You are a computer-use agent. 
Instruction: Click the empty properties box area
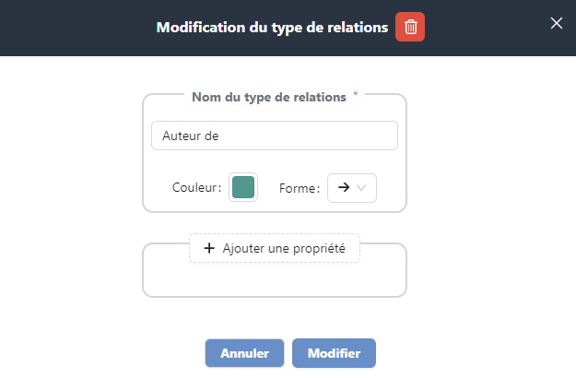pos(274,278)
